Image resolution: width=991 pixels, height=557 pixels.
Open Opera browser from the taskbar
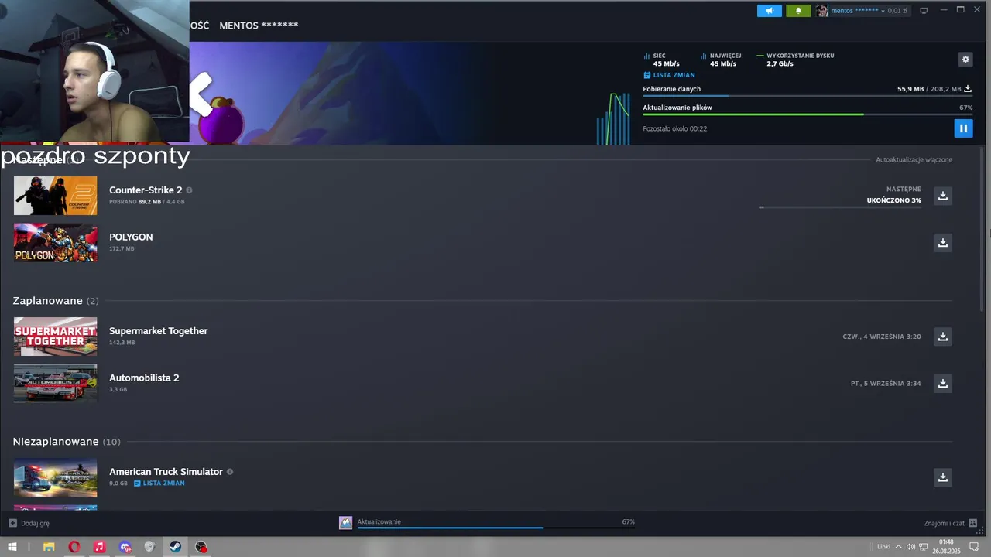point(74,547)
